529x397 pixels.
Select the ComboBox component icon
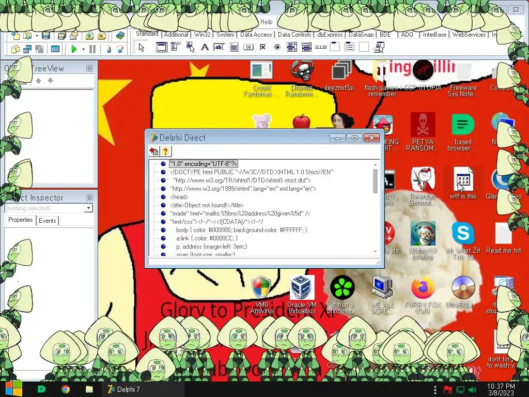click(306, 48)
